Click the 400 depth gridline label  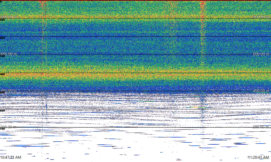pos(2,74)
